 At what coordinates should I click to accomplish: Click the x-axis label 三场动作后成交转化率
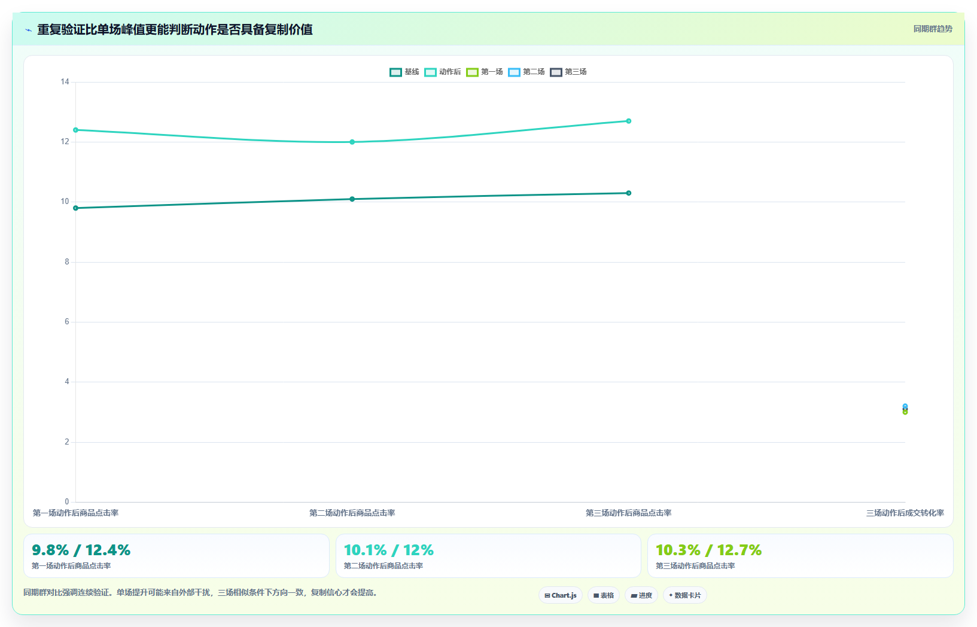point(905,513)
